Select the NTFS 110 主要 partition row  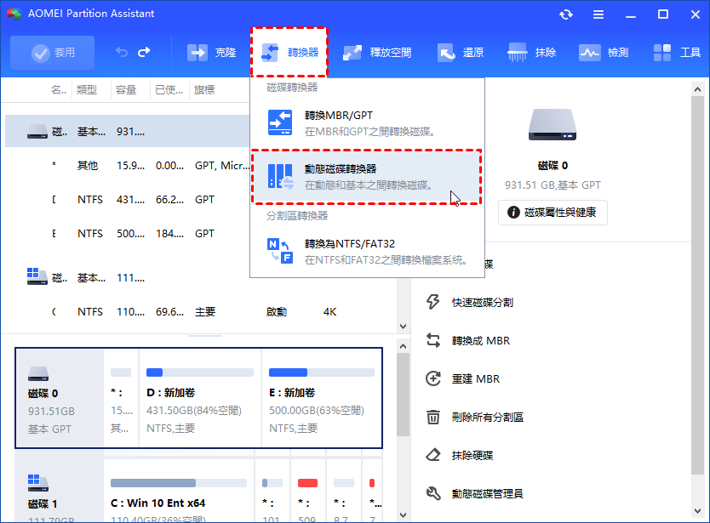(x=199, y=312)
